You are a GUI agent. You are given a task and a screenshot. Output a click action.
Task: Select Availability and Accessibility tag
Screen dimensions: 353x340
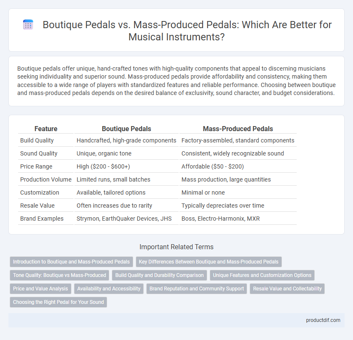pyautogui.click(x=109, y=289)
